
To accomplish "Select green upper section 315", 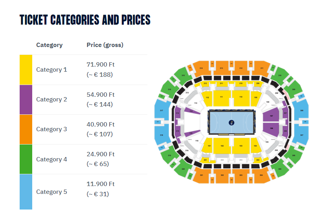I will pos(183,75).
